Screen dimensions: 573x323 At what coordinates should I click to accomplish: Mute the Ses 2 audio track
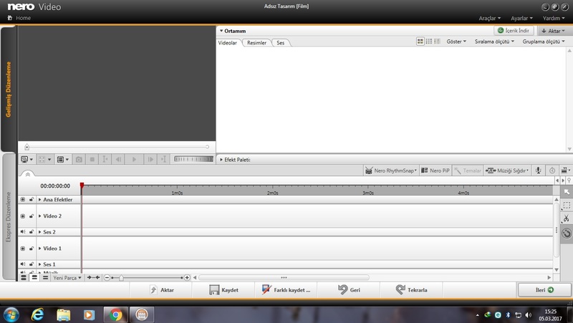[23, 231]
